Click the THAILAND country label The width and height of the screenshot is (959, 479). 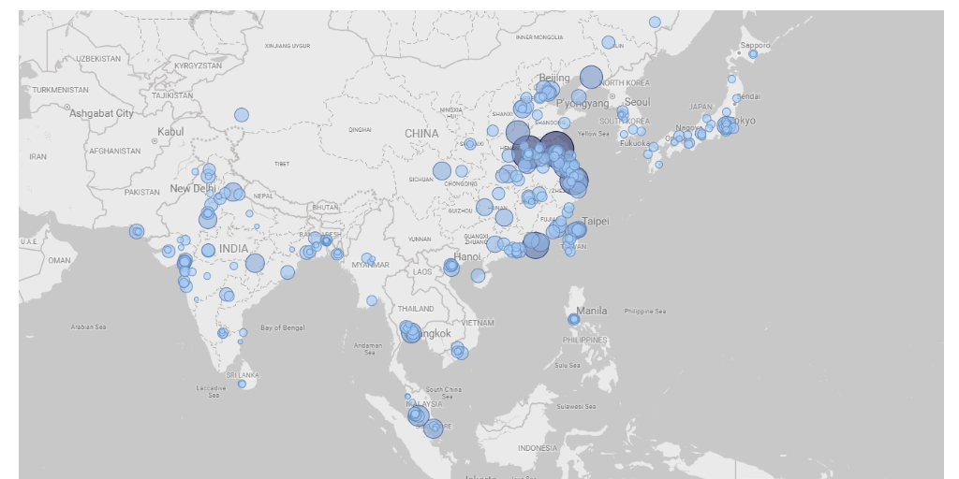(416, 309)
